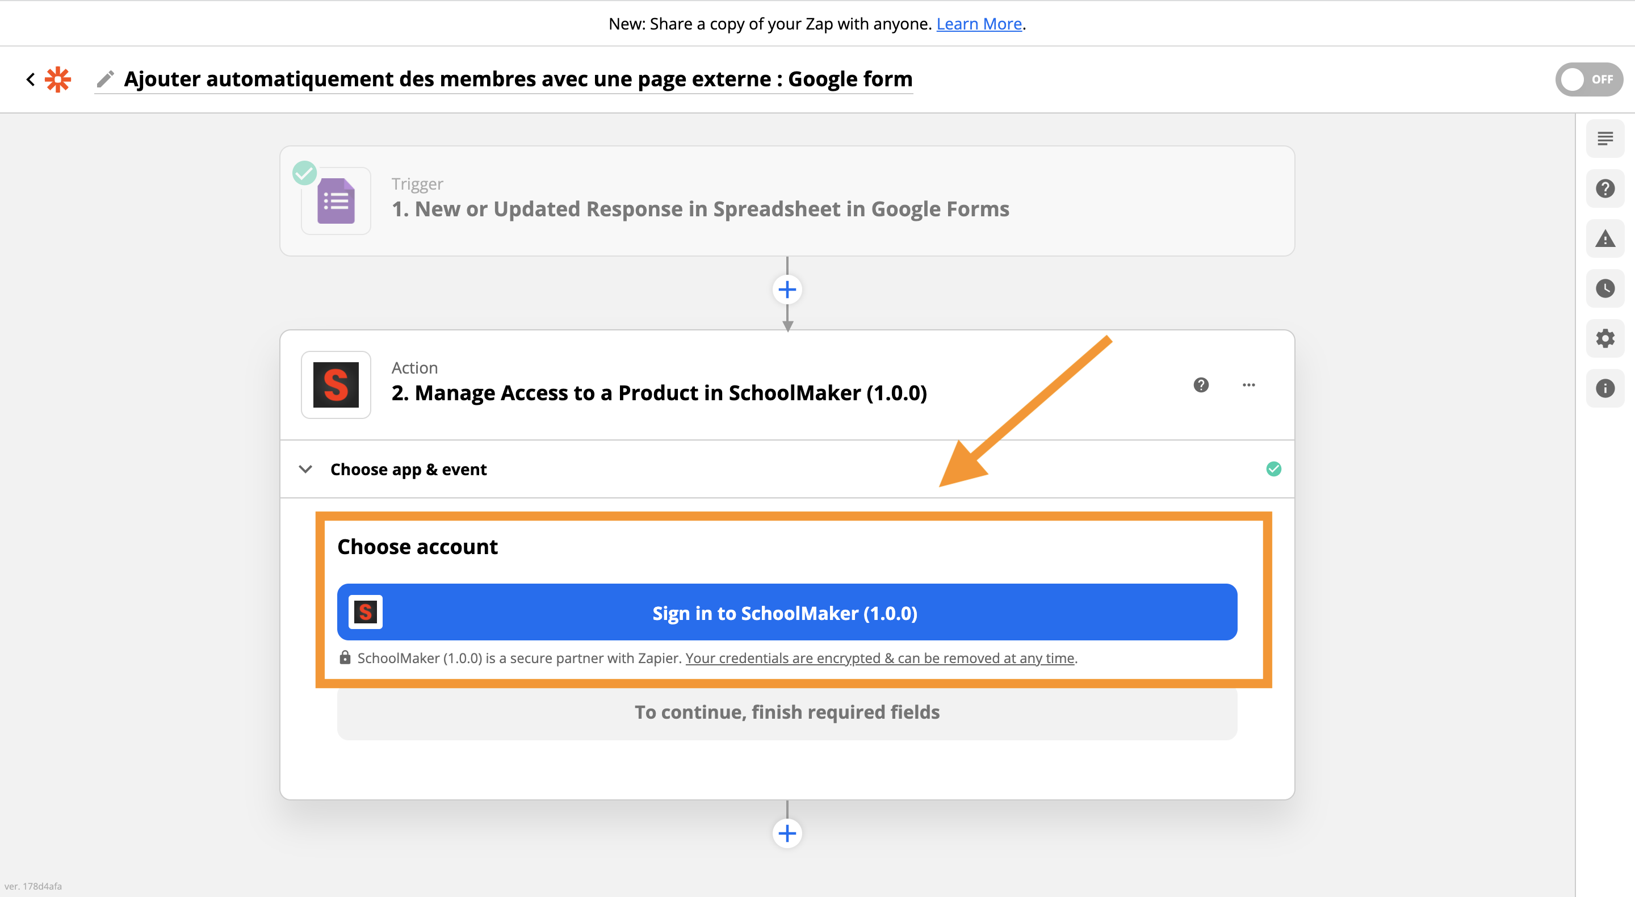Add a step between trigger and action
The width and height of the screenshot is (1635, 897).
click(x=786, y=290)
